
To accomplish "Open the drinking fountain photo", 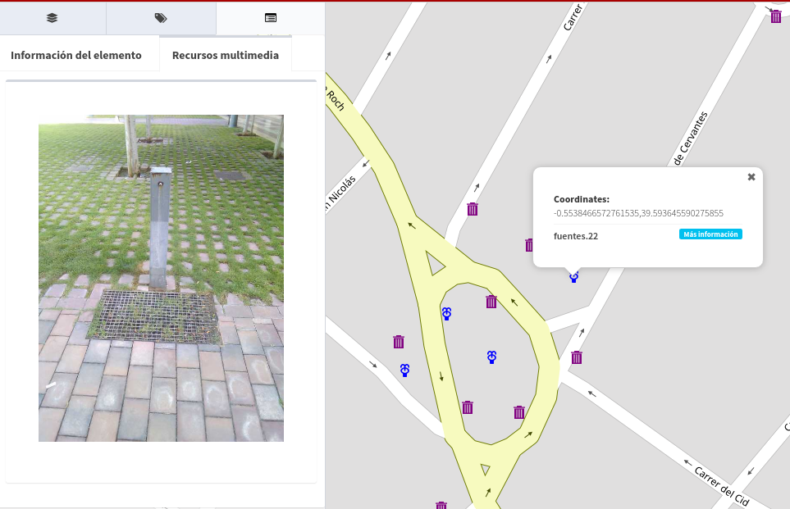I will [x=161, y=278].
